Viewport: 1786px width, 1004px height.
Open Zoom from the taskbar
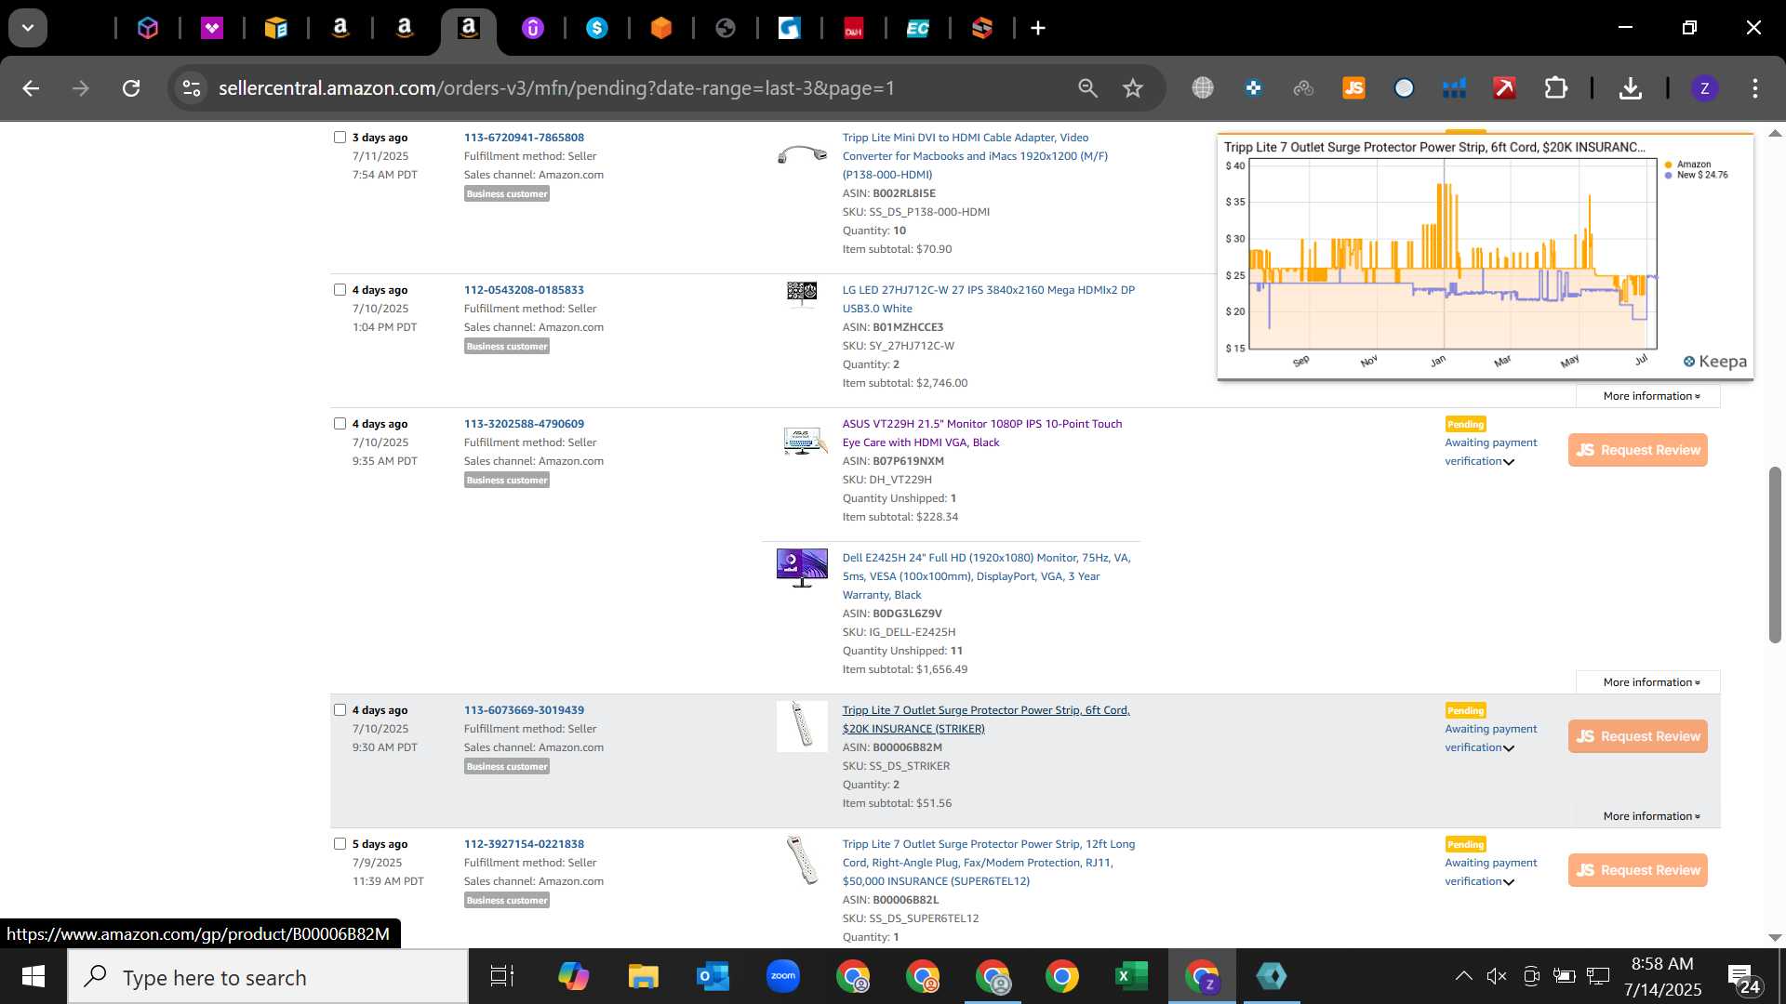coord(783,976)
